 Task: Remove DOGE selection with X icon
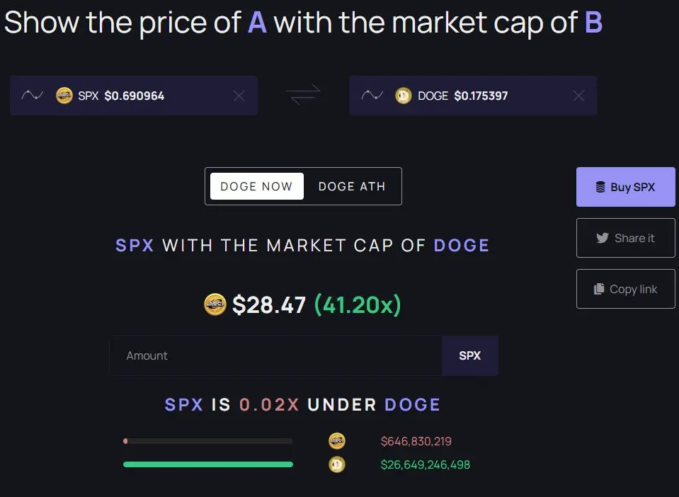(578, 96)
